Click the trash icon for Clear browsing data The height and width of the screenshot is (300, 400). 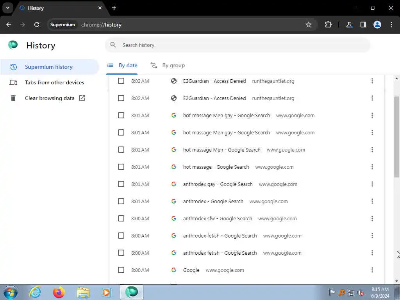pos(13,98)
